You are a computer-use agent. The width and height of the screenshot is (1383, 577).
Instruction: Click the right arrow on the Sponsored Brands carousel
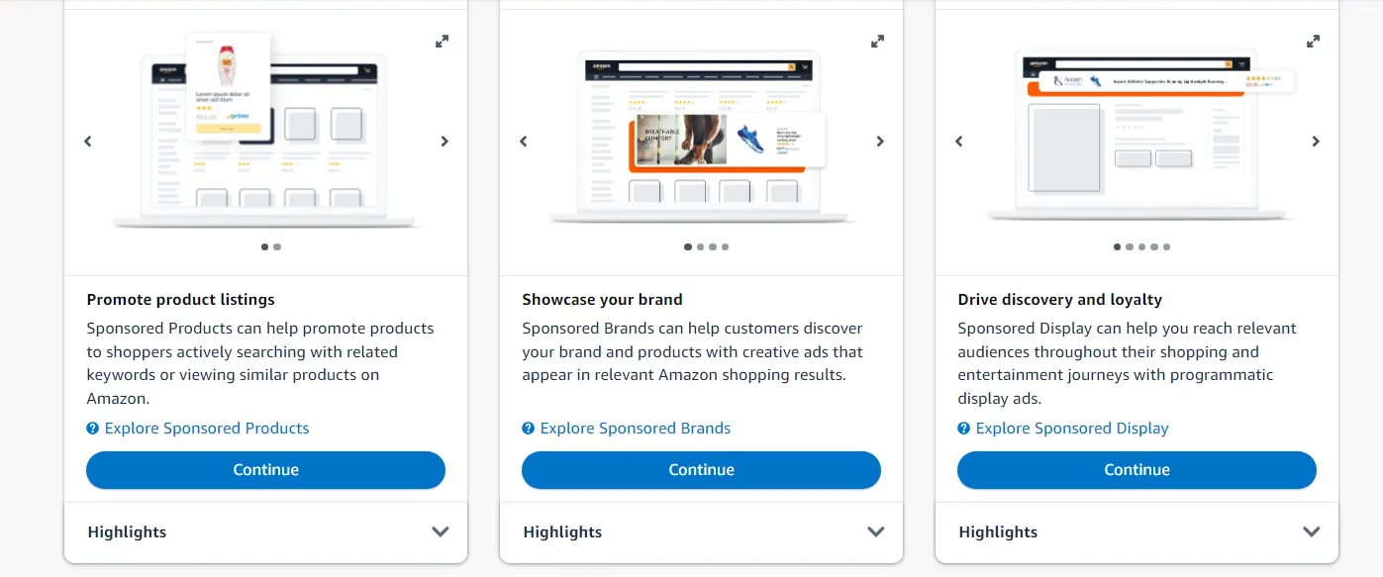[880, 141]
